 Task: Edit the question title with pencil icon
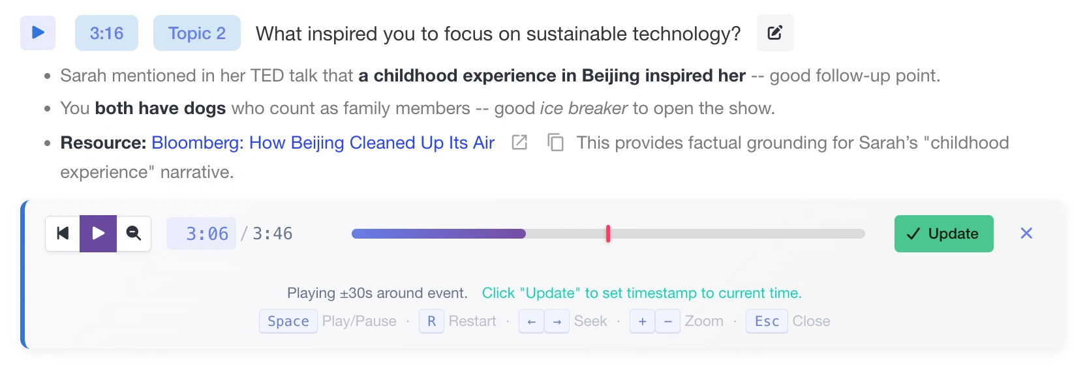tap(775, 33)
